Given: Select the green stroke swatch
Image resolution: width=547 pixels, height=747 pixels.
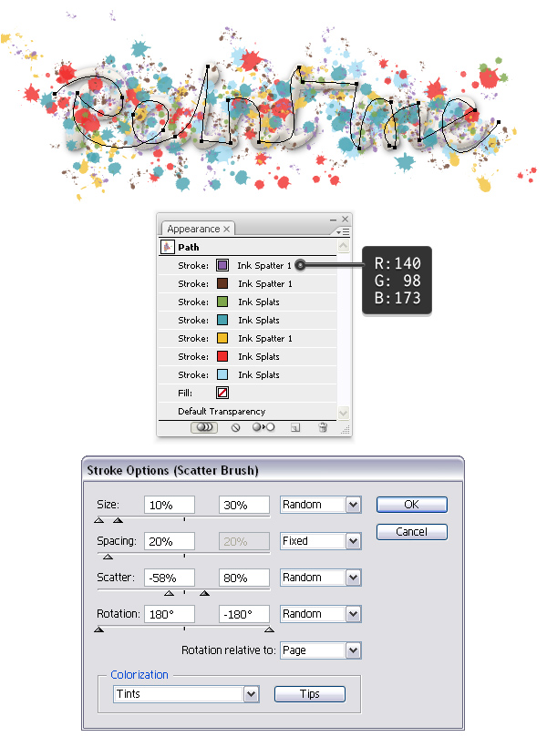Looking at the screenshot, I should [222, 302].
